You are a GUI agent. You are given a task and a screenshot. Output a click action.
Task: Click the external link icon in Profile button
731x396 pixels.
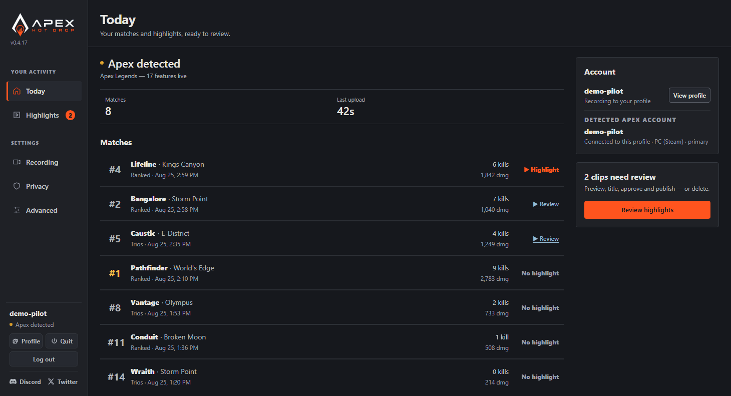point(16,341)
